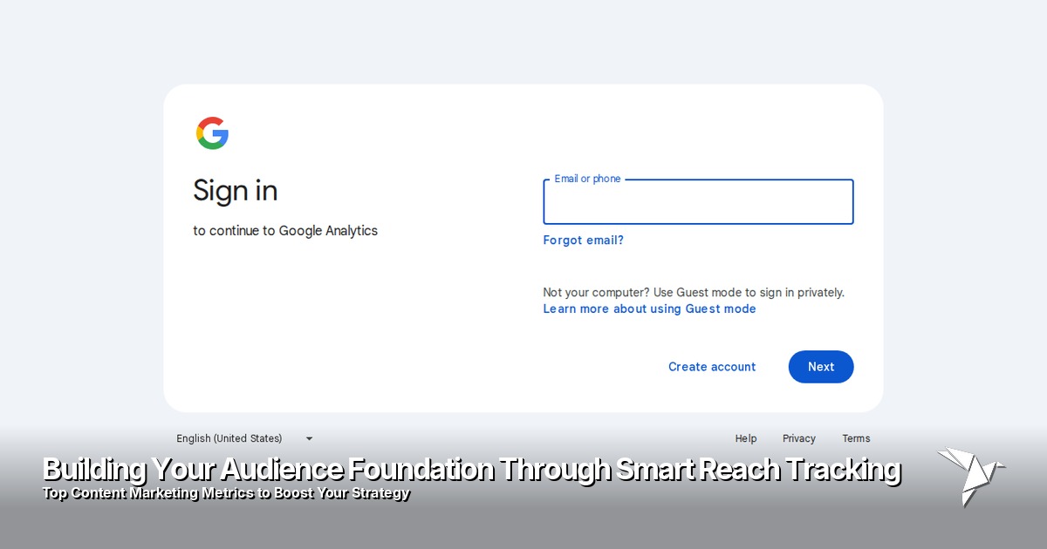Select Create account

[x=712, y=367]
